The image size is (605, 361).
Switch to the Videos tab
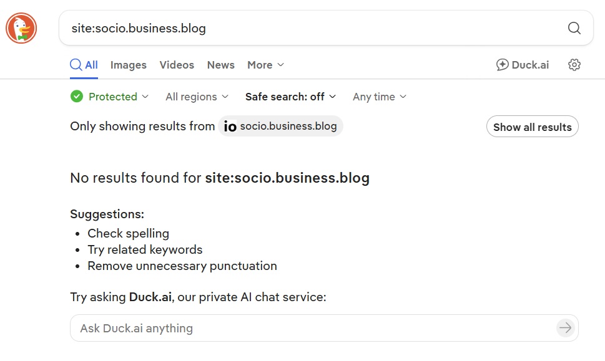coord(177,65)
